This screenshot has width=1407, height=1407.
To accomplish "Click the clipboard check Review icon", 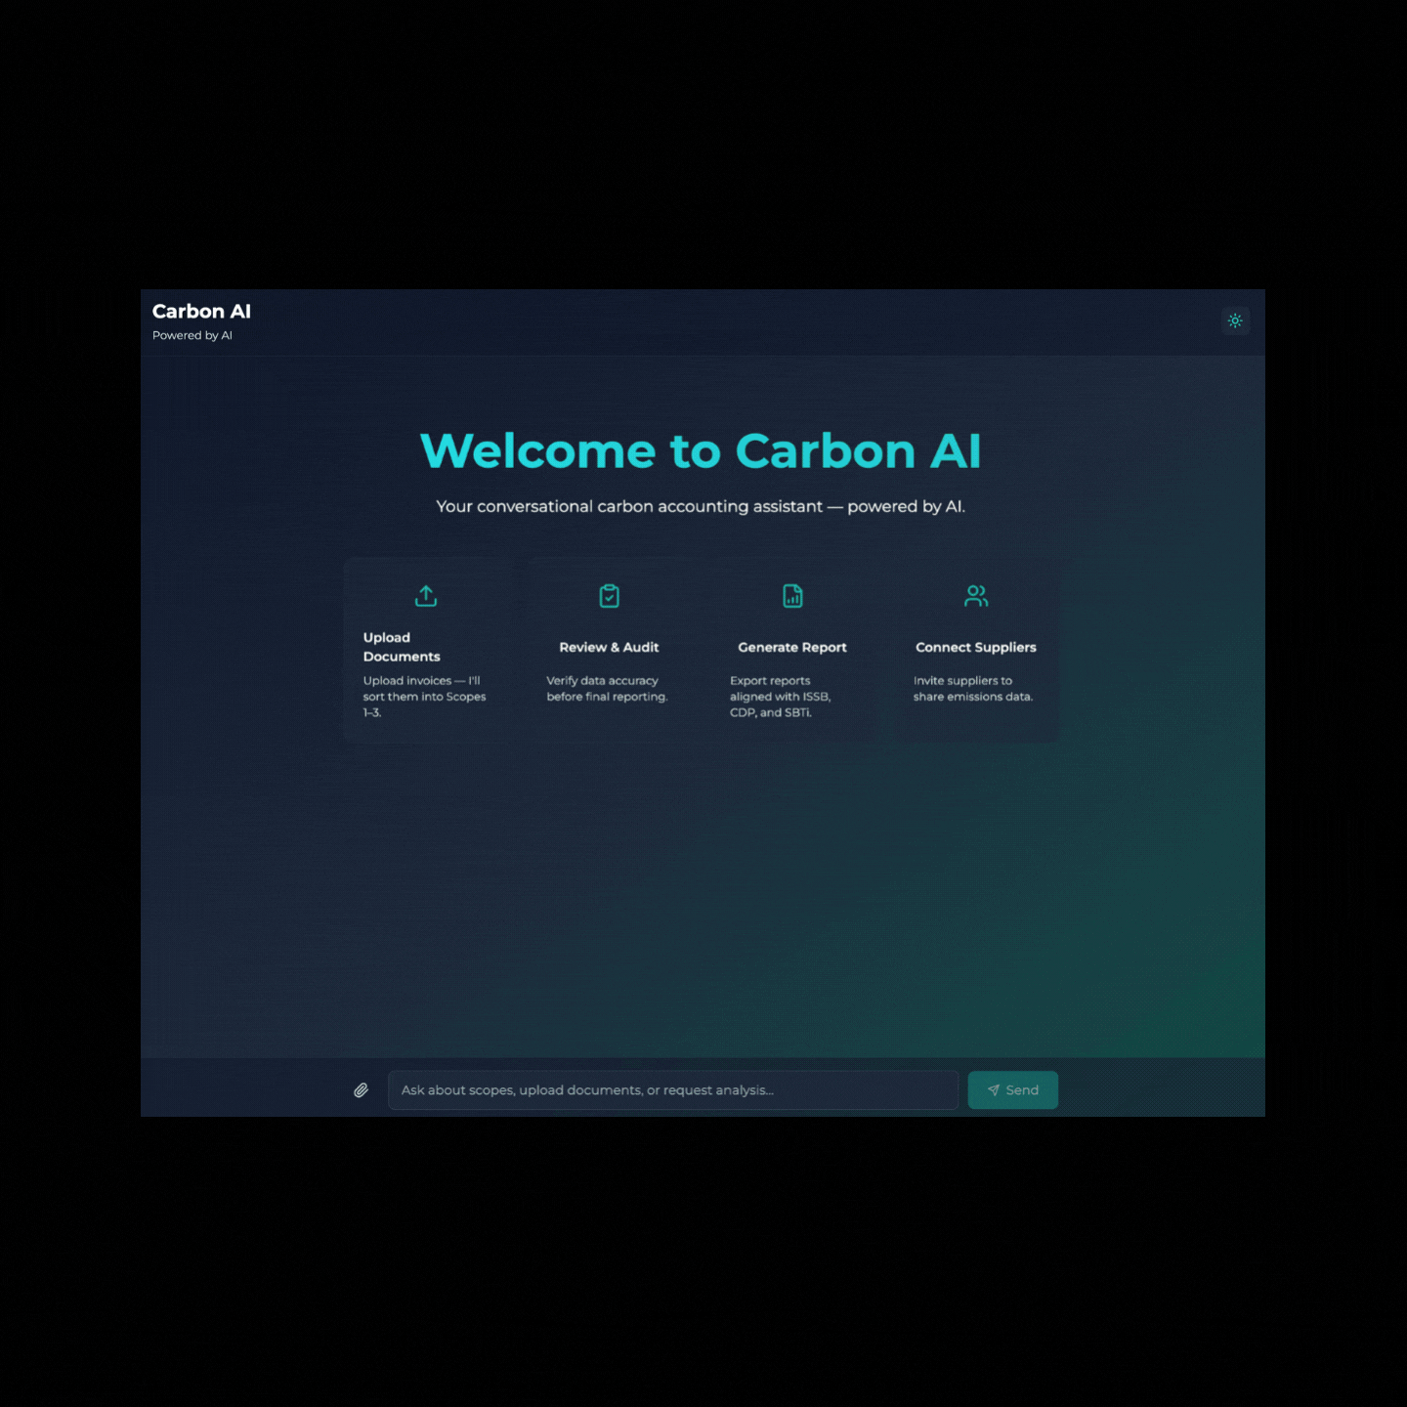I will click(x=609, y=596).
